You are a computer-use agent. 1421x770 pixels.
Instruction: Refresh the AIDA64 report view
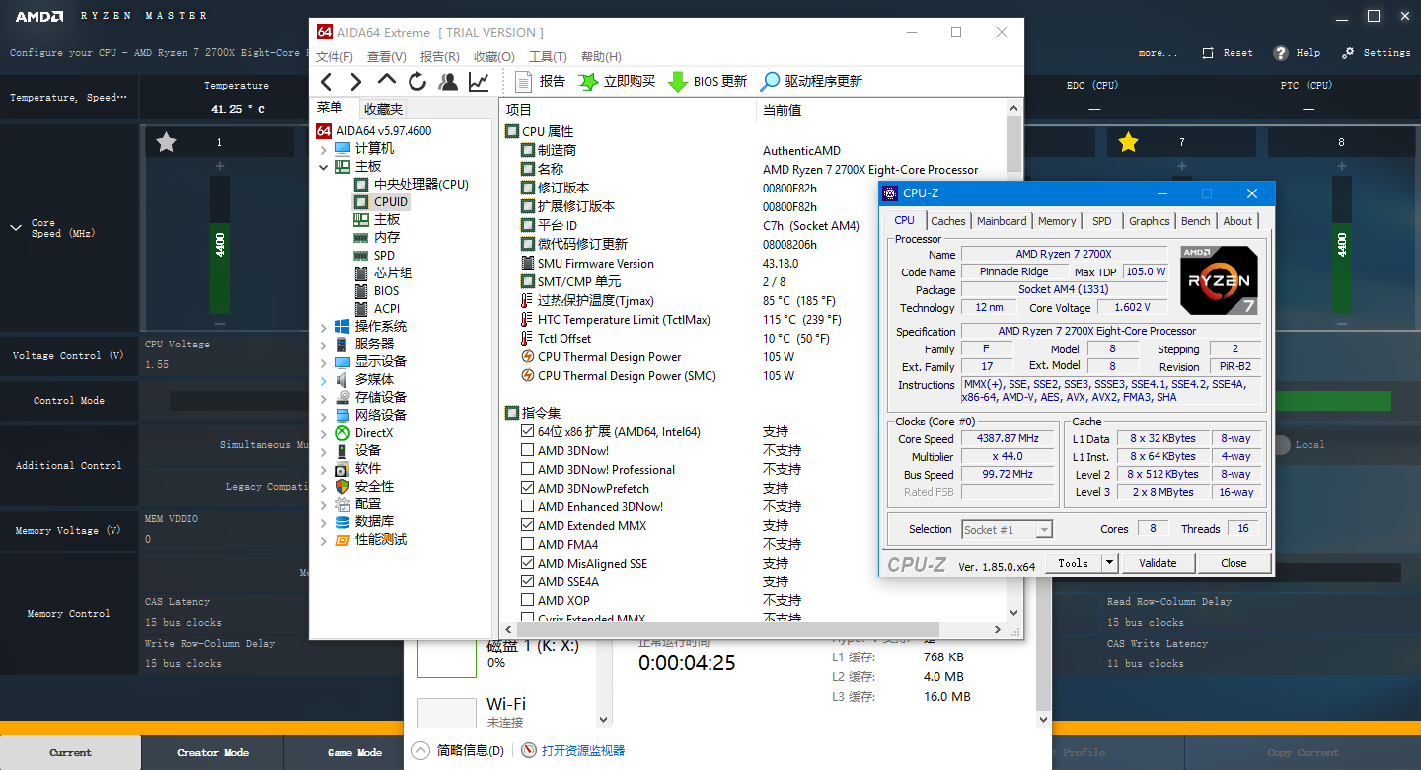[417, 82]
